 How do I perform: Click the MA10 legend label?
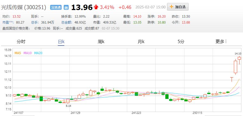point(28,53)
